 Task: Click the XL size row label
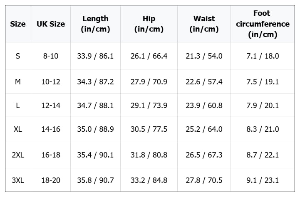coord(18,129)
